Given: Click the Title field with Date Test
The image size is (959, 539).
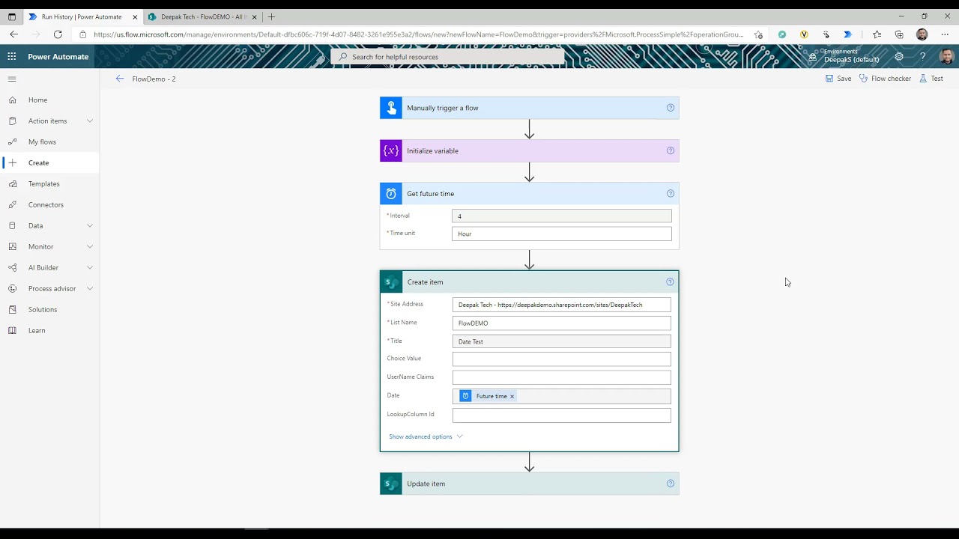Looking at the screenshot, I should point(561,341).
